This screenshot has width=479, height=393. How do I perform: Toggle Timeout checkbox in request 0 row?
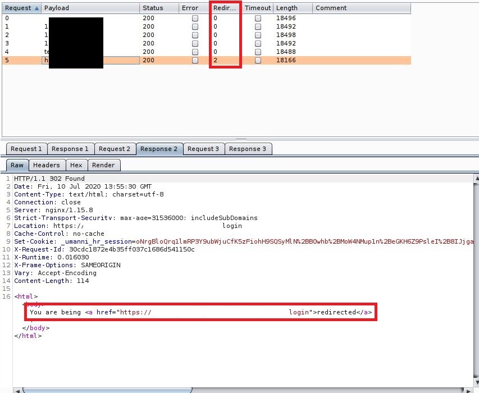tap(258, 19)
